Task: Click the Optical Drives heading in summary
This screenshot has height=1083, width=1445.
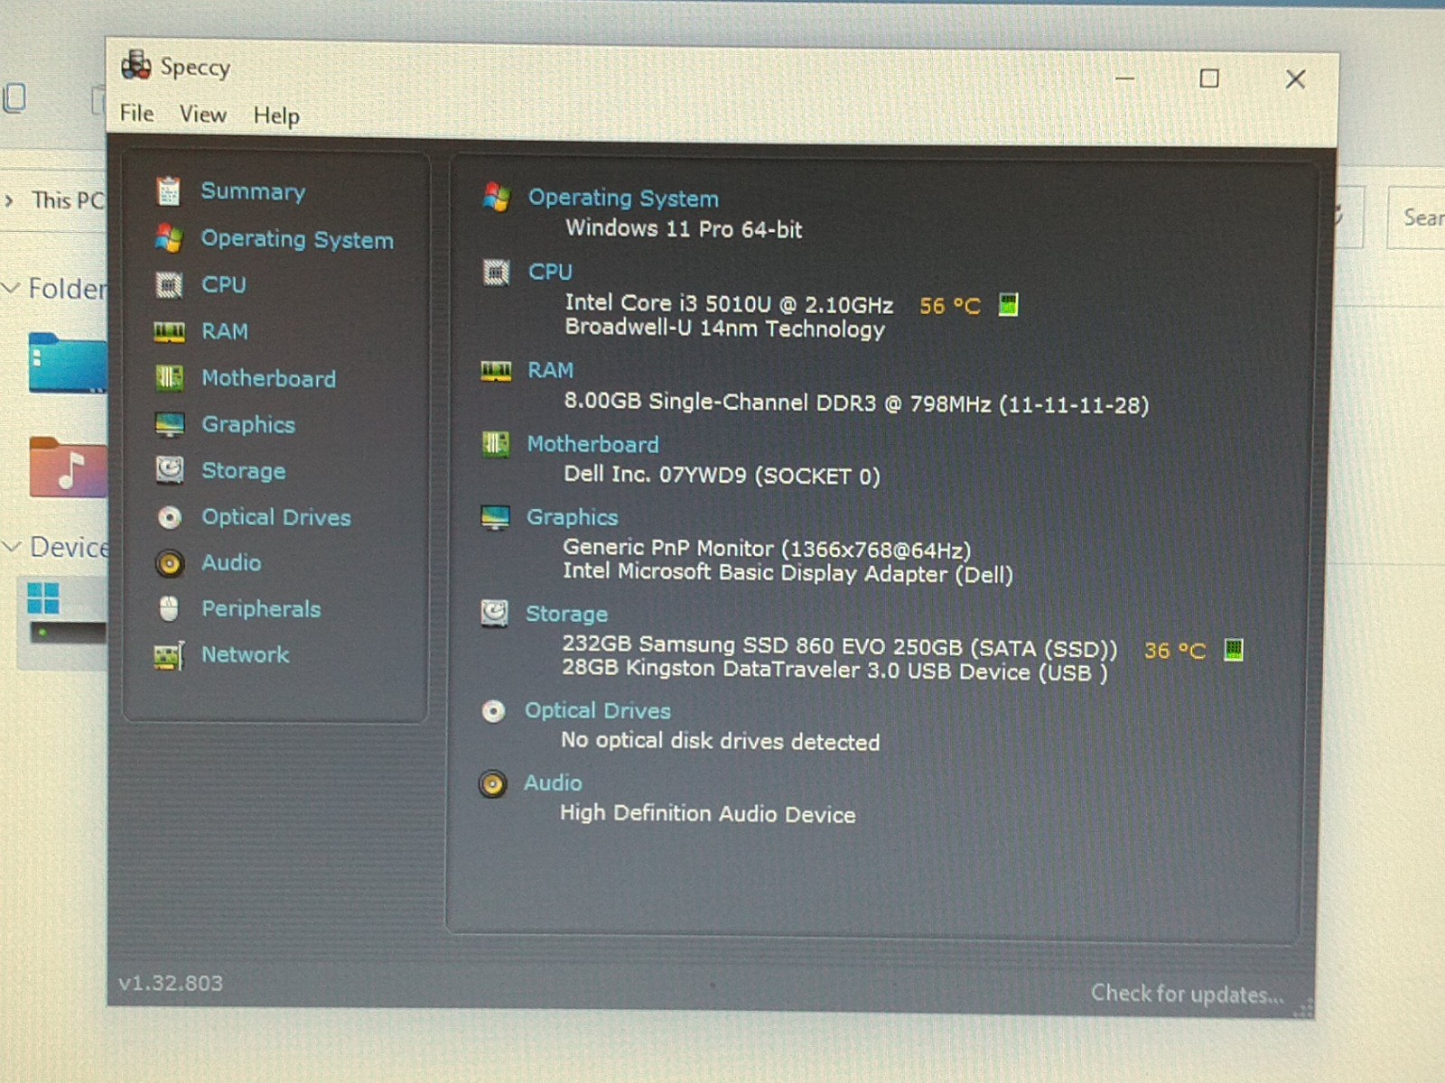Action: (598, 711)
